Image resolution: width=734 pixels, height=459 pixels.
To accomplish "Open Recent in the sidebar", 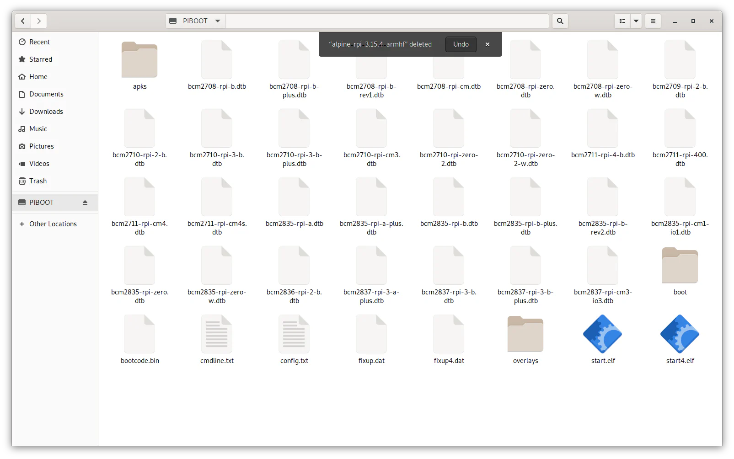I will pyautogui.click(x=55, y=42).
